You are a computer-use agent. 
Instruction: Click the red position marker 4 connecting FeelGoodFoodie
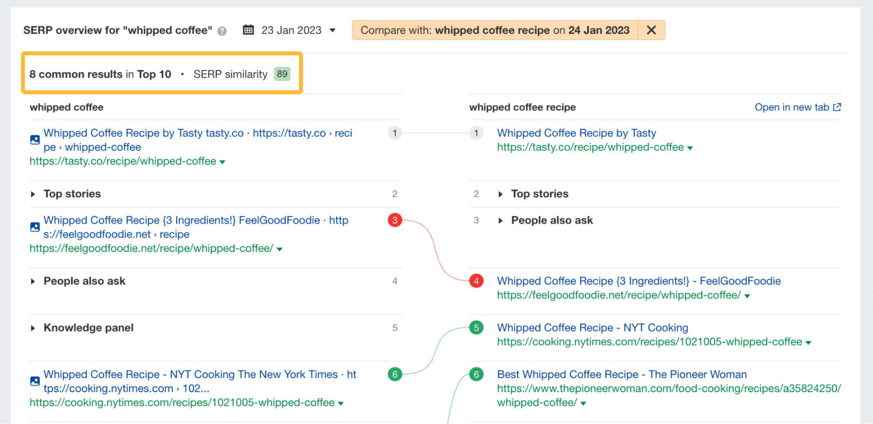(x=476, y=281)
